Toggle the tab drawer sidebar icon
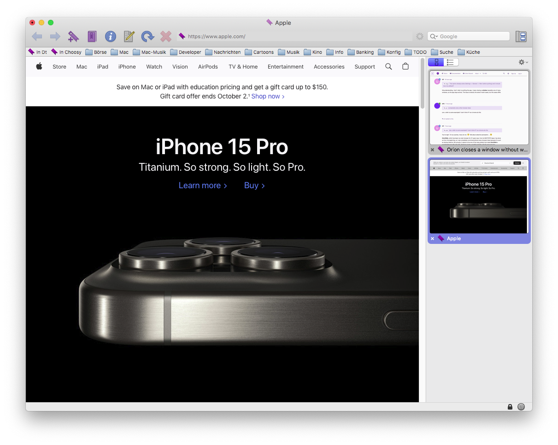558x445 pixels. 521,36
